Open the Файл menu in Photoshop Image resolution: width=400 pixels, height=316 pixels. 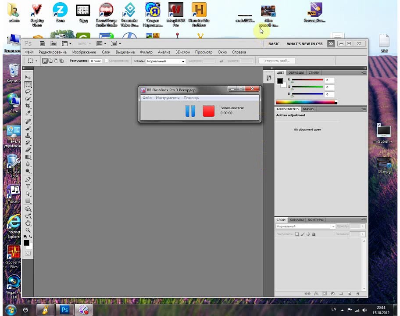click(x=29, y=52)
